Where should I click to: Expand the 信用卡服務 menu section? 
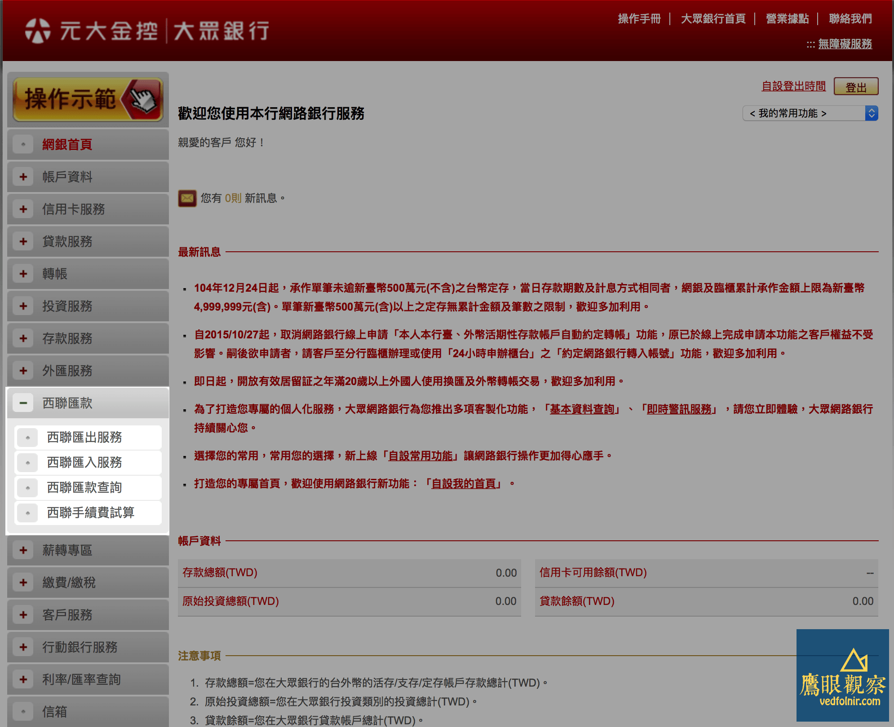coord(88,209)
